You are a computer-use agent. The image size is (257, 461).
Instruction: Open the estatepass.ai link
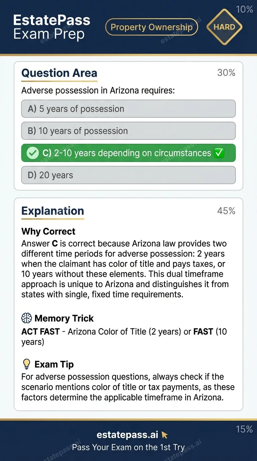tap(127, 434)
